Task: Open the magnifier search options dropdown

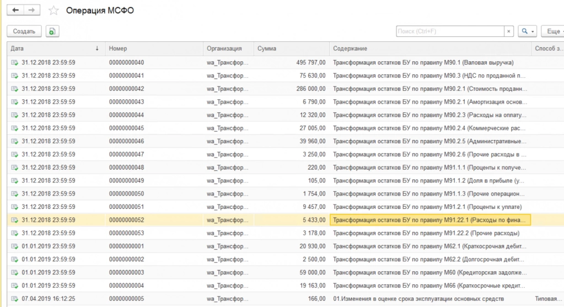Action: [528, 31]
